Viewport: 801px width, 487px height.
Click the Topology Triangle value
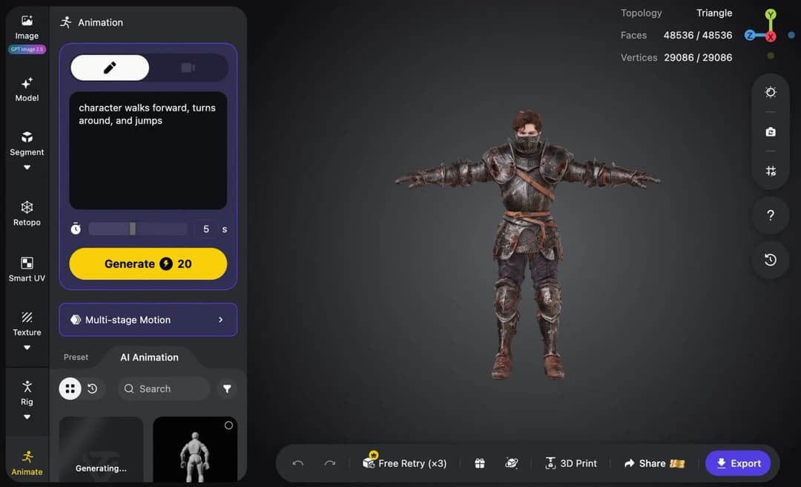(714, 13)
